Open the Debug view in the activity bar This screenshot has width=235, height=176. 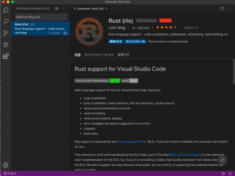tap(6, 45)
